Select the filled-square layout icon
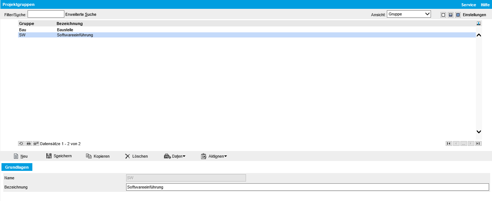The width and height of the screenshot is (492, 201). pos(458,15)
